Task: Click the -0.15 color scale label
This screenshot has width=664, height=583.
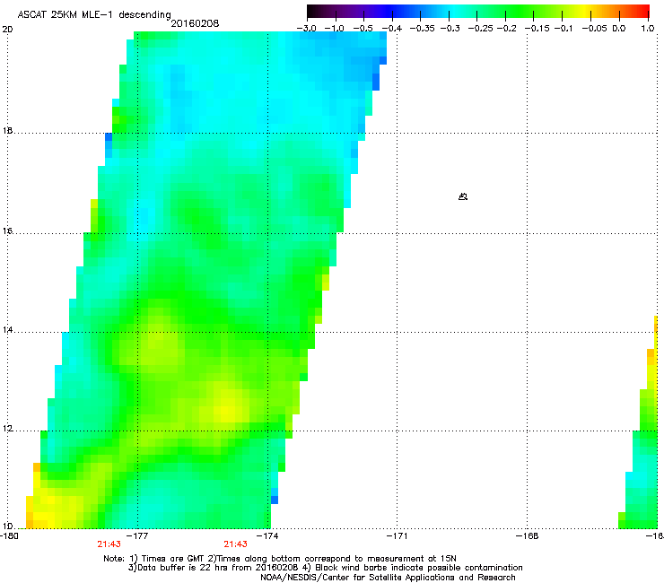Action: (537, 29)
